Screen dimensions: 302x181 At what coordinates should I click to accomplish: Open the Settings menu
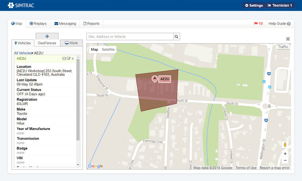pyautogui.click(x=254, y=5)
